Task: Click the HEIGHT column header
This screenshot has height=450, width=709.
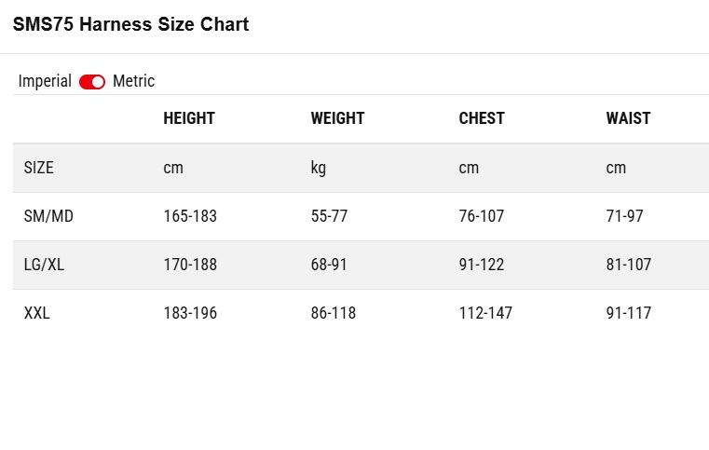Action: (189, 118)
